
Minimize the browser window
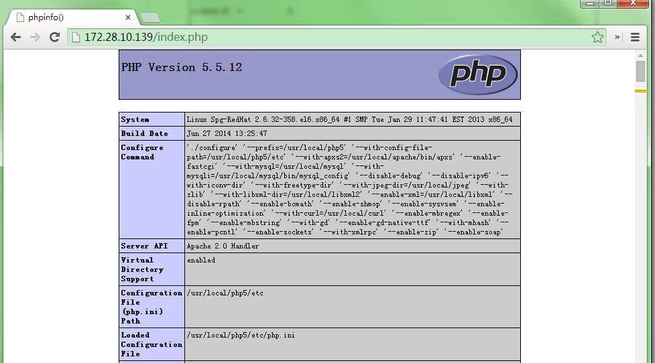(x=589, y=3)
